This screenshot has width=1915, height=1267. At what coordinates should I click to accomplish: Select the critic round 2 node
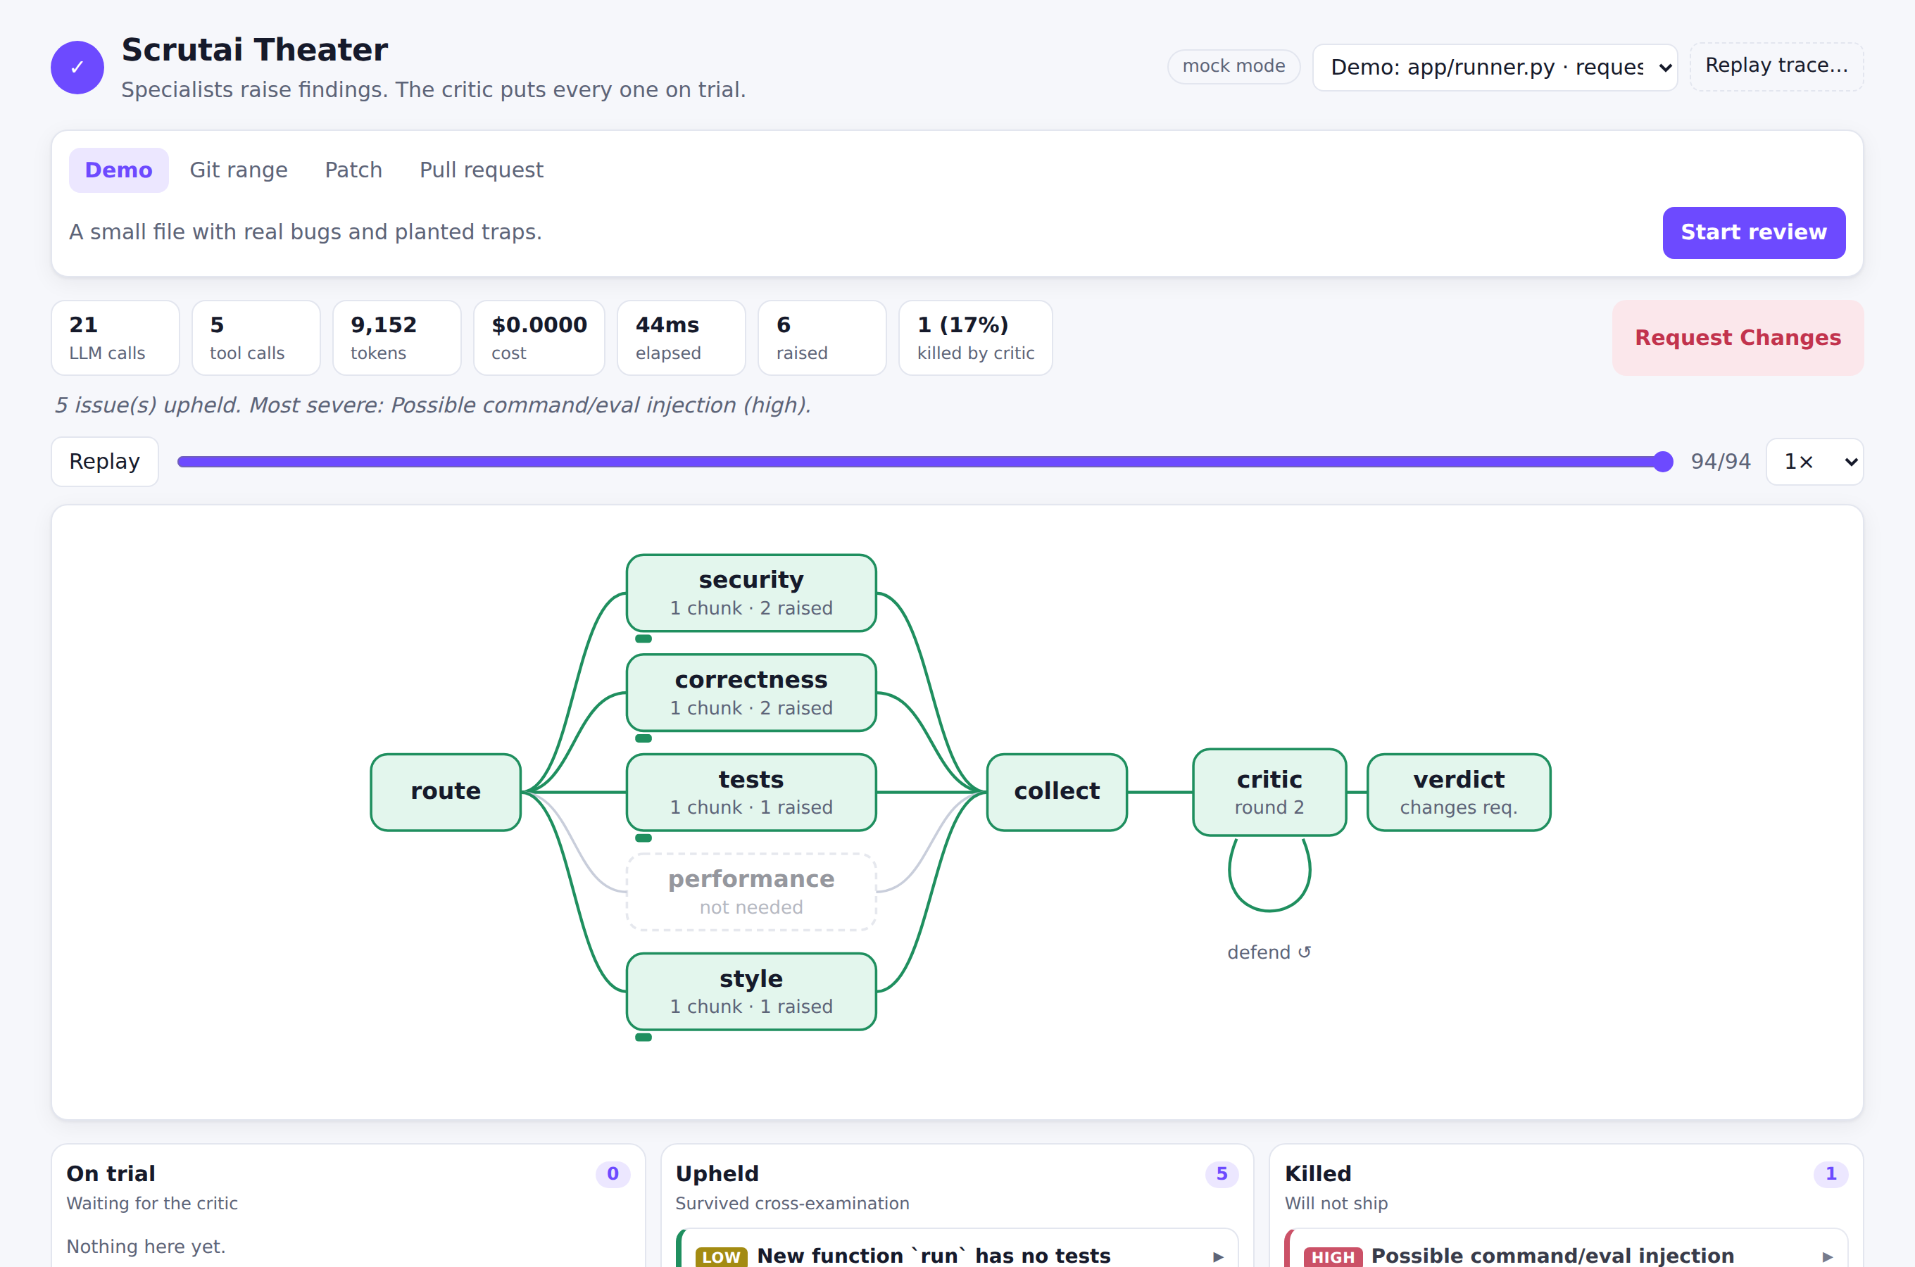coord(1269,792)
